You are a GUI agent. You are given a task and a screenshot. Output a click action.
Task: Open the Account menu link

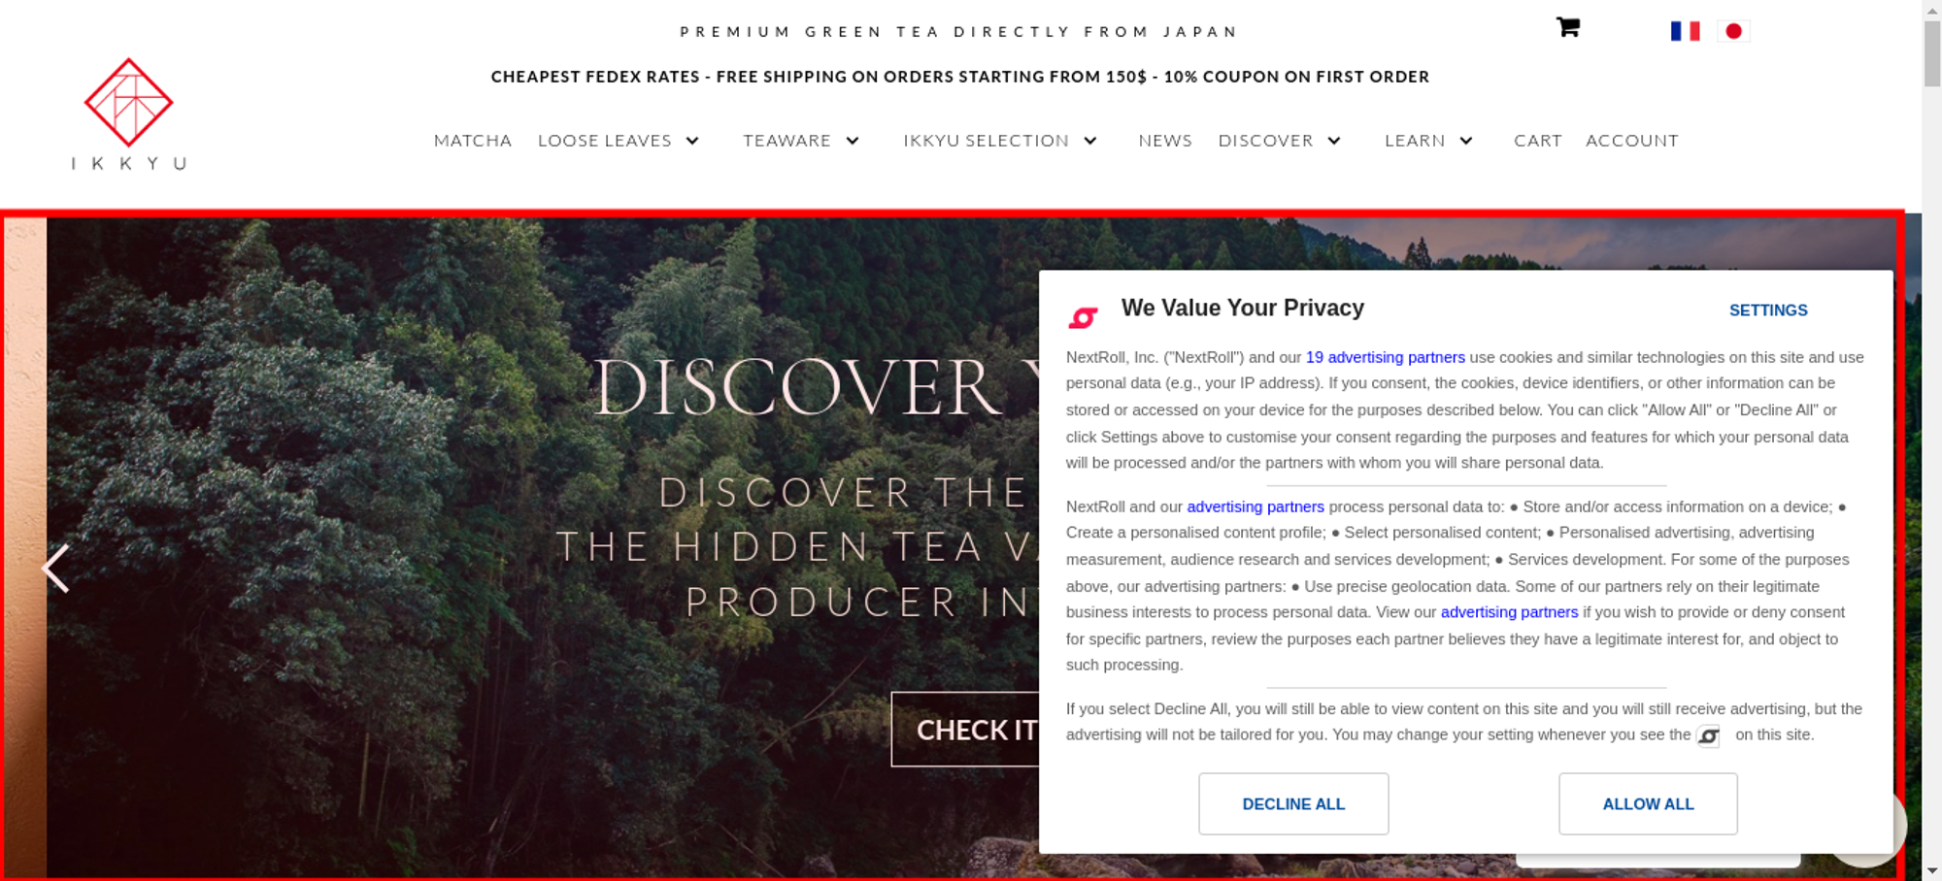(x=1632, y=141)
